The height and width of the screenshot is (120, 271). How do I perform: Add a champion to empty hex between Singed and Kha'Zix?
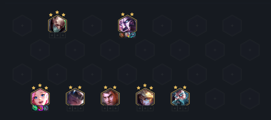point(92,26)
